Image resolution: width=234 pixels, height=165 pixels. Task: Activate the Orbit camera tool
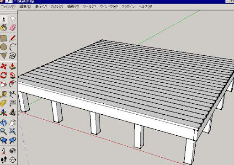(x=4, y=122)
